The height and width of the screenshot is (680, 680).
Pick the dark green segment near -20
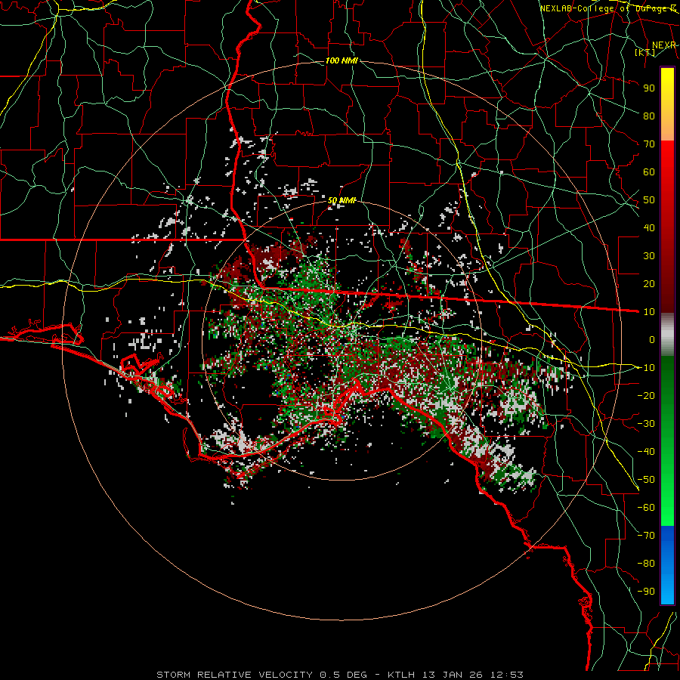667,395
